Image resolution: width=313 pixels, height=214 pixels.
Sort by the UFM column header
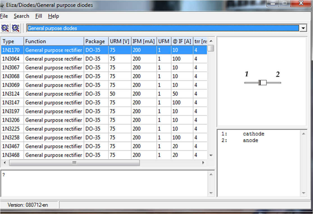(164, 41)
